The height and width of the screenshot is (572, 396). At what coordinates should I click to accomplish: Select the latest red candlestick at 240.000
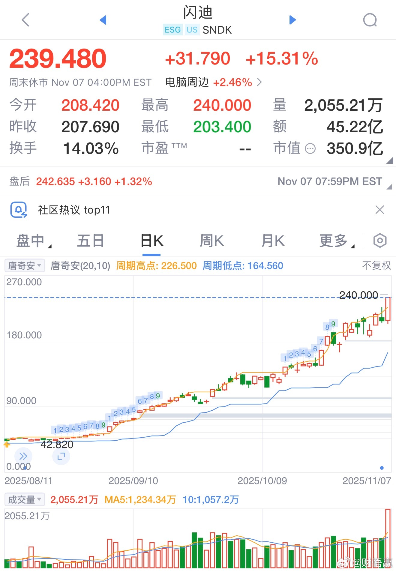(388, 310)
